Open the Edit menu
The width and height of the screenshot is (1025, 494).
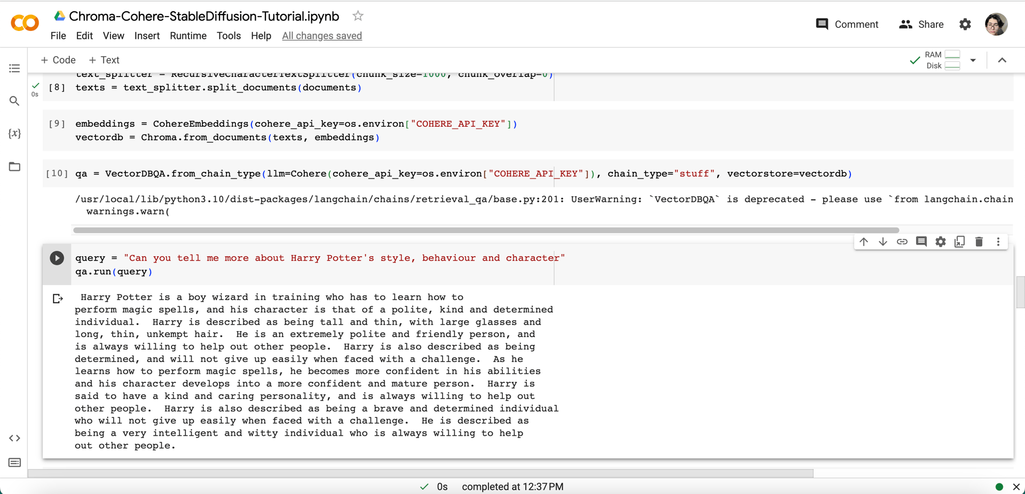pos(84,36)
